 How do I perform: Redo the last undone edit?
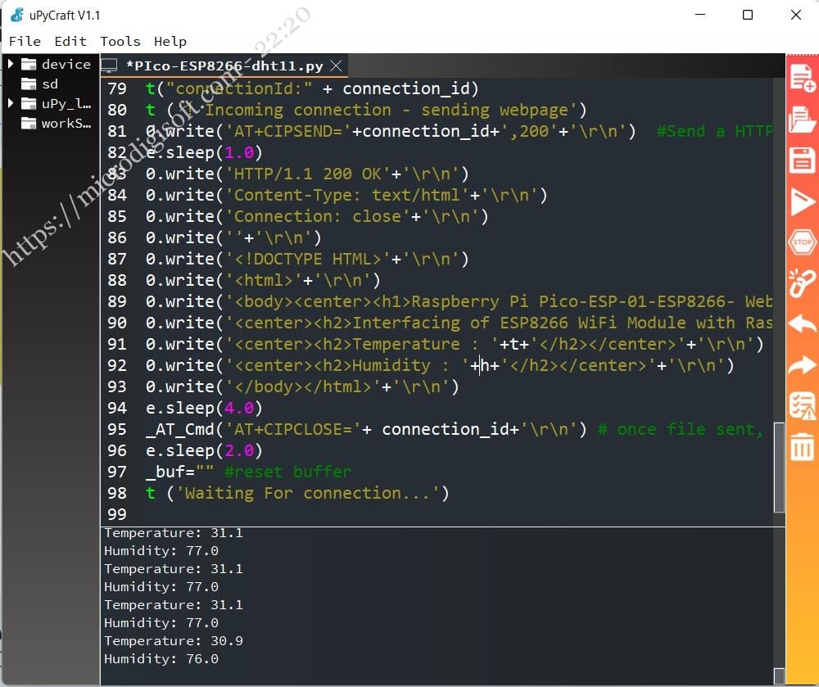(801, 364)
